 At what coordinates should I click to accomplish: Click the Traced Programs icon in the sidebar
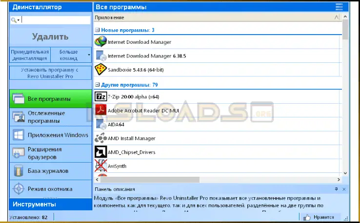19,117
